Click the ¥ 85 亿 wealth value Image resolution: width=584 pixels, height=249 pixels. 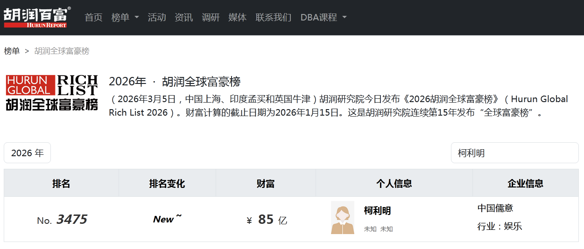coord(267,220)
